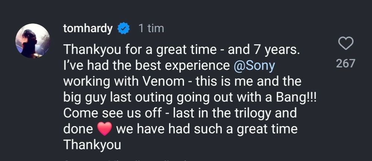This screenshot has width=372, height=161.
Task: View the 267 likes count
Action: pos(346,64)
